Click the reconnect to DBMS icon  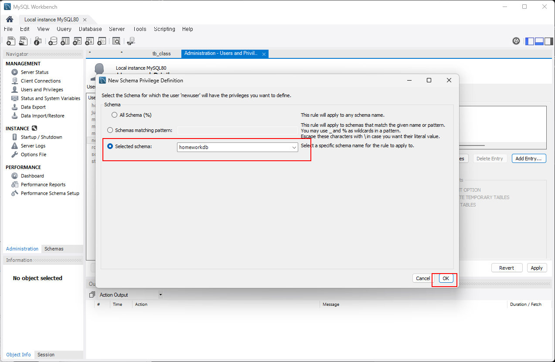coord(131,41)
